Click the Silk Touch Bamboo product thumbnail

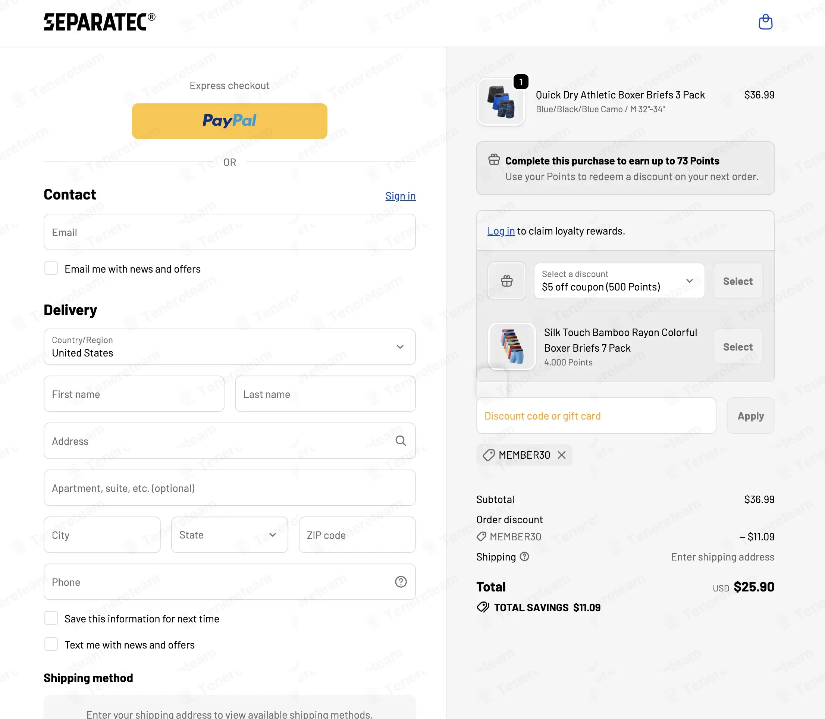pyautogui.click(x=512, y=347)
